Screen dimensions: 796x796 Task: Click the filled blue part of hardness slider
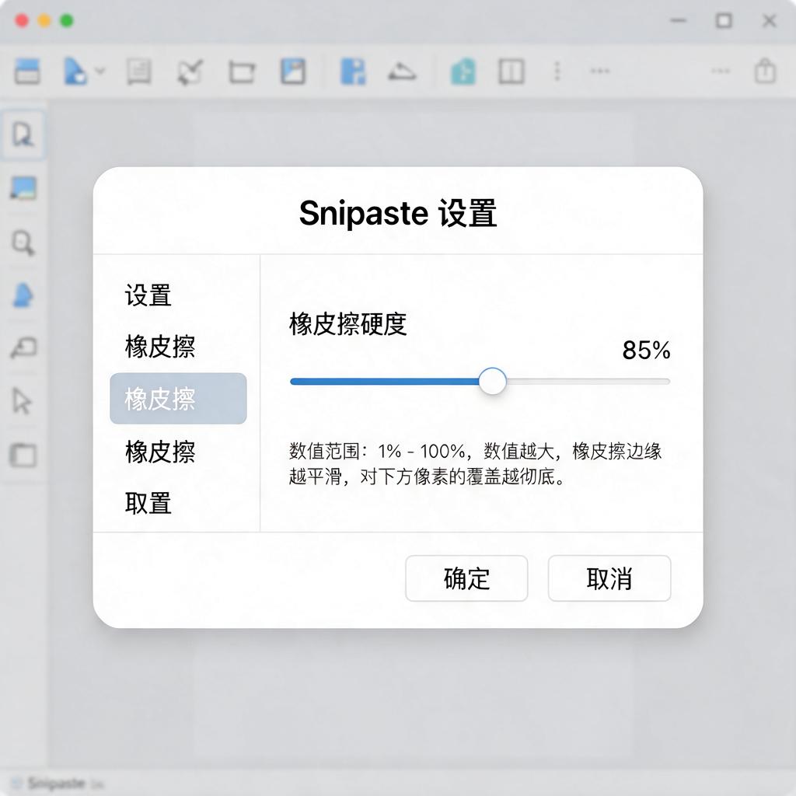(384, 381)
